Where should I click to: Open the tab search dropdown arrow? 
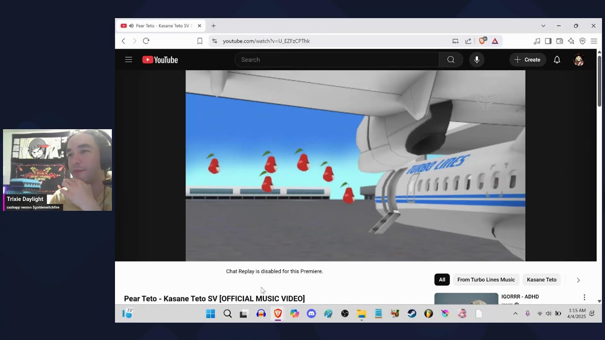(543, 26)
